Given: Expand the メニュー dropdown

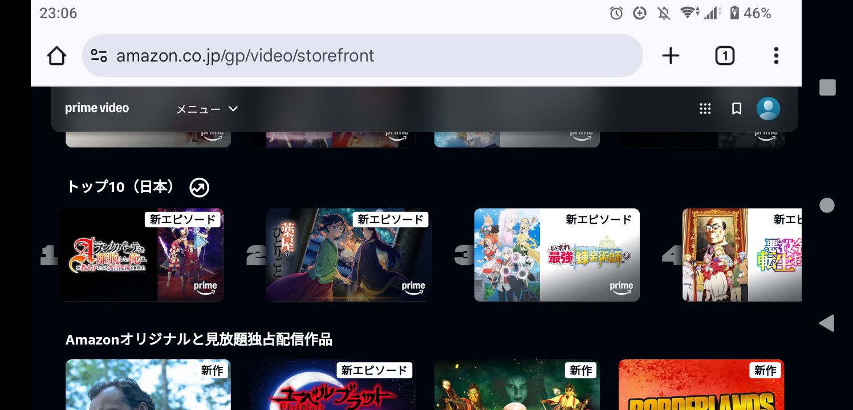Looking at the screenshot, I should click(207, 109).
